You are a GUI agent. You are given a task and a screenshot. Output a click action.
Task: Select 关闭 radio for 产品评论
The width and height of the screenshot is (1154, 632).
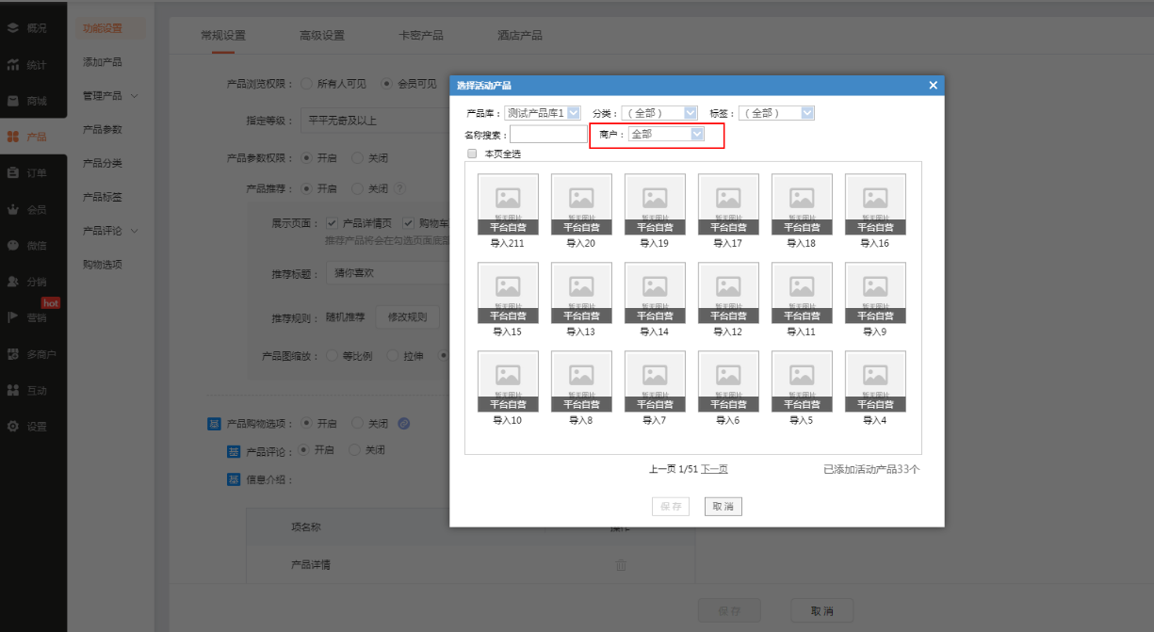coord(355,450)
